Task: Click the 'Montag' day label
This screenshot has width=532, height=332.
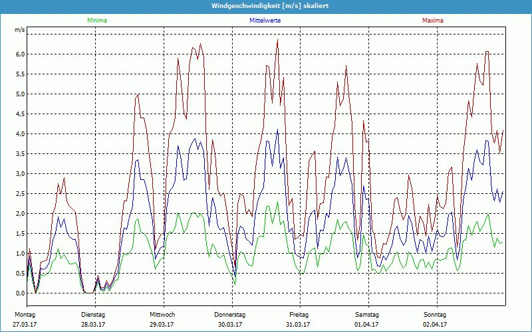Action: [x=25, y=315]
